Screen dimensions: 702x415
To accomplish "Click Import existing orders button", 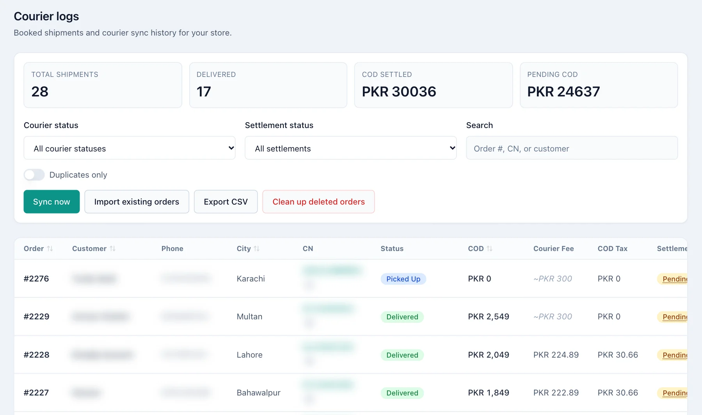I will click(137, 202).
